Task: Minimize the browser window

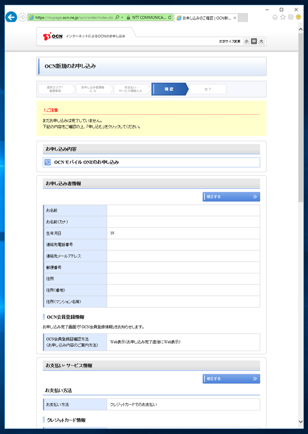Action: [x=267, y=10]
